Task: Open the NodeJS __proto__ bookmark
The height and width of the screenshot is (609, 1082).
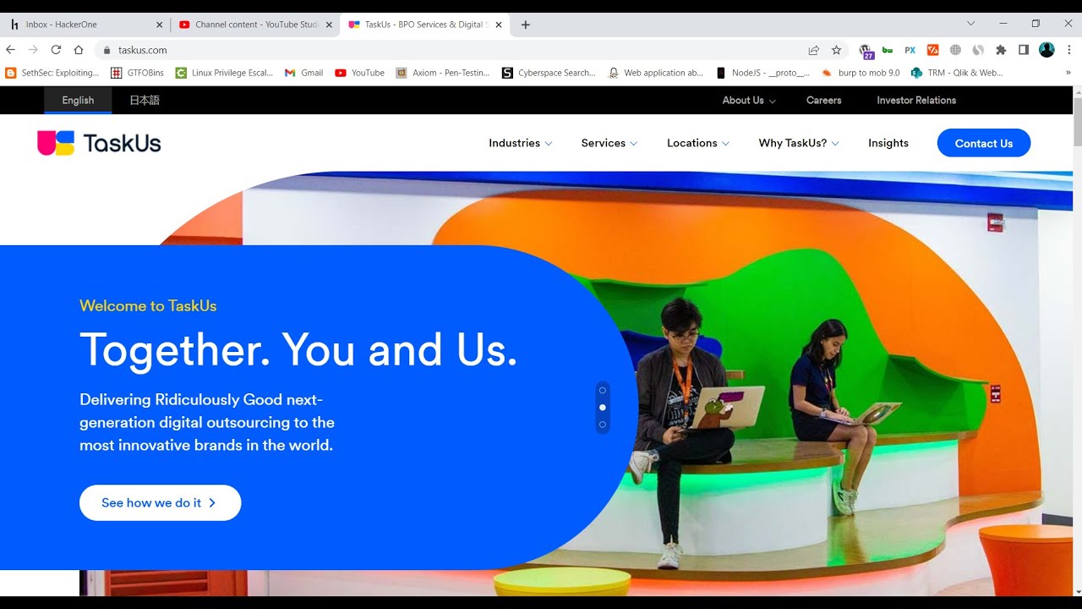Action: pos(763,73)
